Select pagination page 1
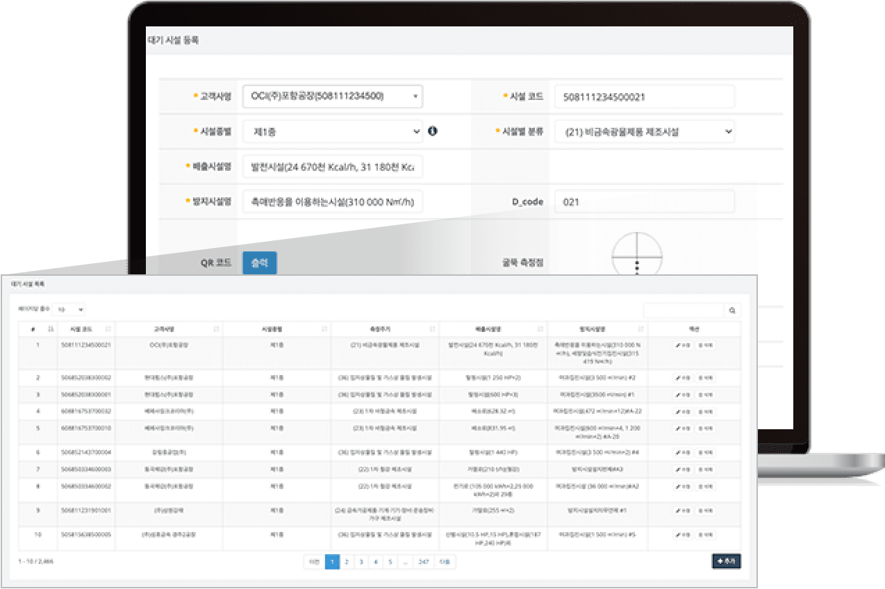Screen dimensions: 885x589 coord(332,562)
